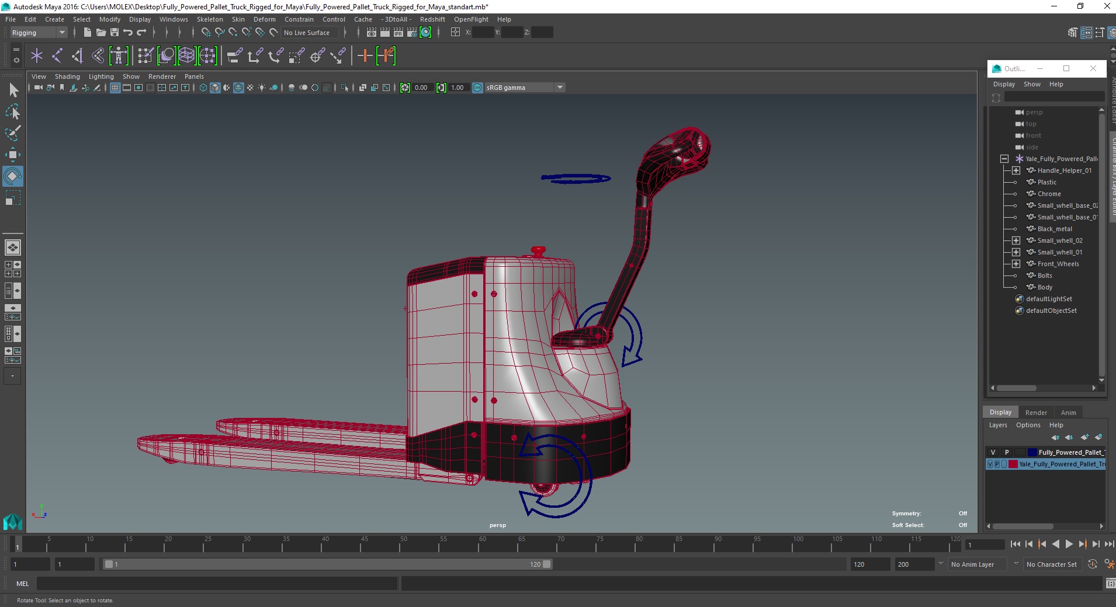Collapse Yale_Fully_Powered_Pallet node in Outliner

(x=1004, y=159)
